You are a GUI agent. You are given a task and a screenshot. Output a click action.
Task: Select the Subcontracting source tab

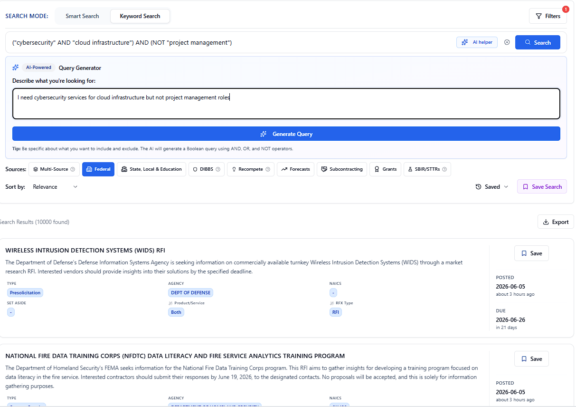coord(342,169)
